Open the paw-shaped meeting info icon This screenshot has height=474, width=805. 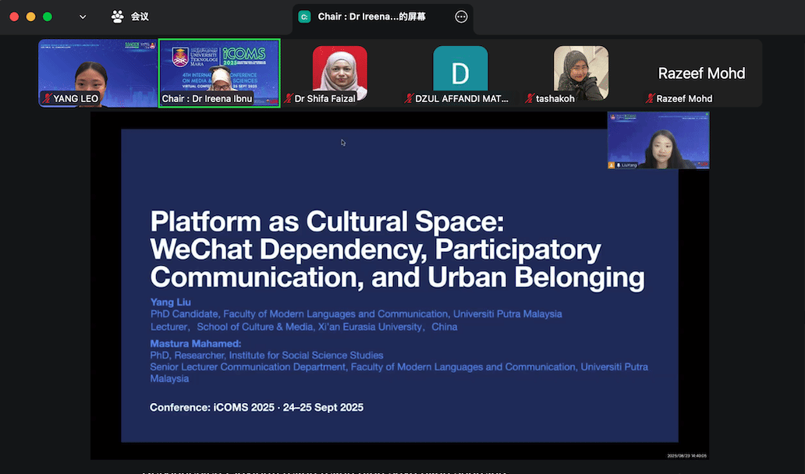[x=118, y=16]
